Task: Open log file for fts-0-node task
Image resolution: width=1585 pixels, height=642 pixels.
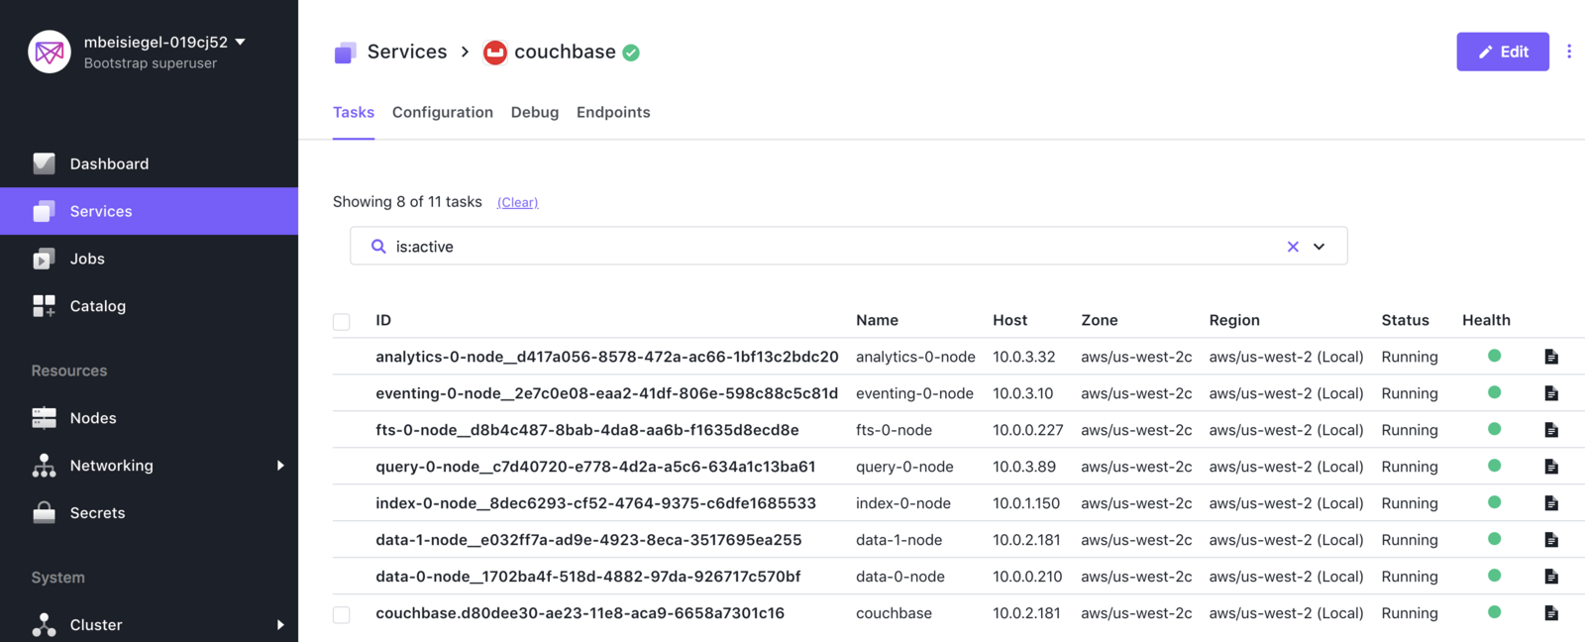Action: click(x=1551, y=430)
